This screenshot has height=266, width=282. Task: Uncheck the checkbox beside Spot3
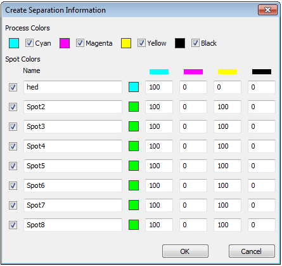(13, 126)
